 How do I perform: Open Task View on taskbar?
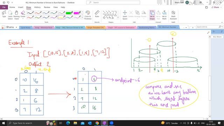pyautogui.click(x=61, y=123)
